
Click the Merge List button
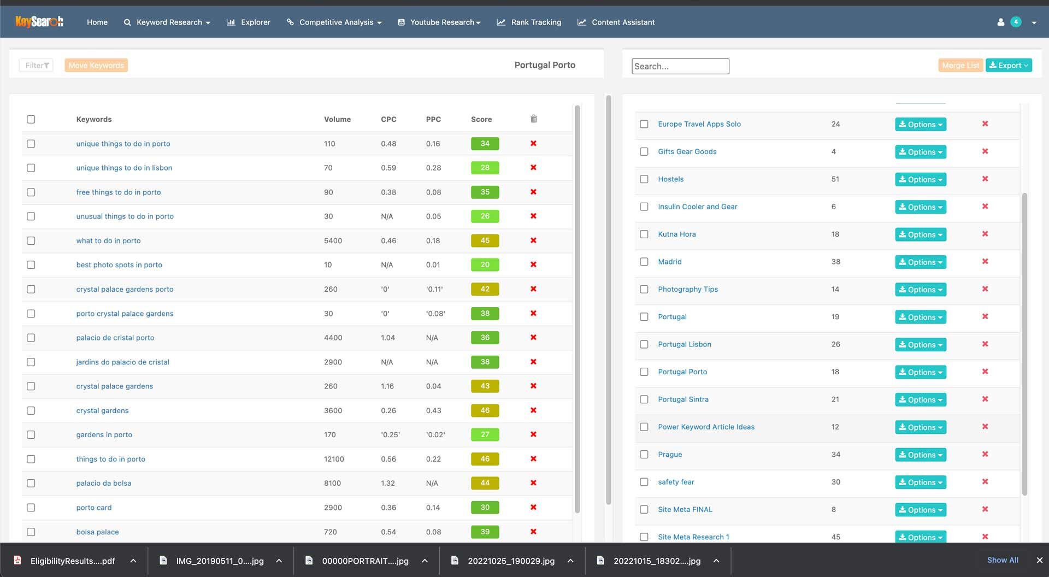click(960, 65)
